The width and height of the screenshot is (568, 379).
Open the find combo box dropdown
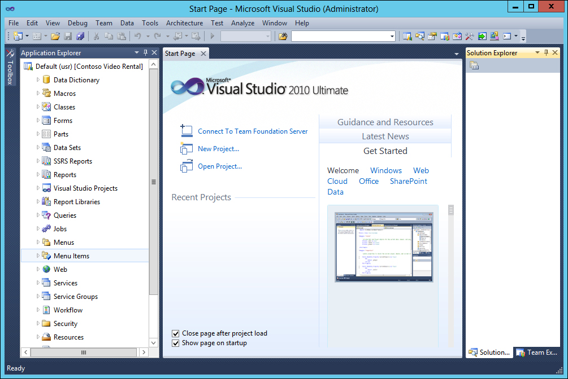click(392, 36)
